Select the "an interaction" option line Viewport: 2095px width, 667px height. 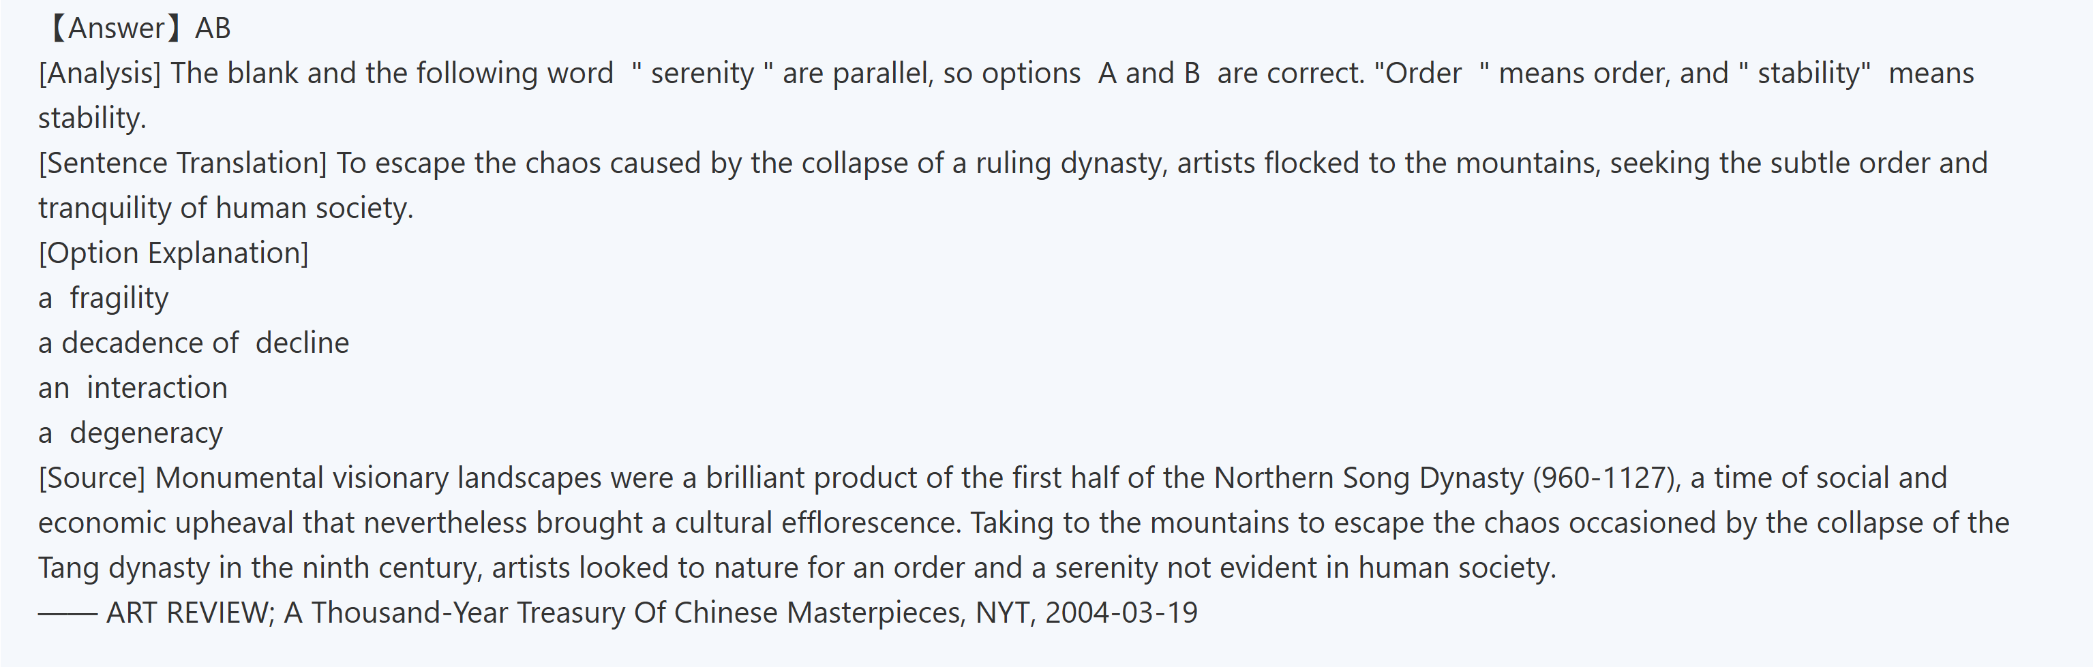pos(132,388)
